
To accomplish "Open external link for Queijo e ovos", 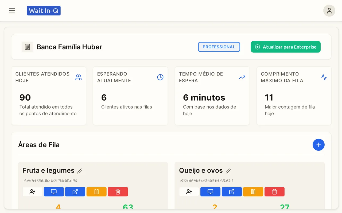I will (232, 192).
